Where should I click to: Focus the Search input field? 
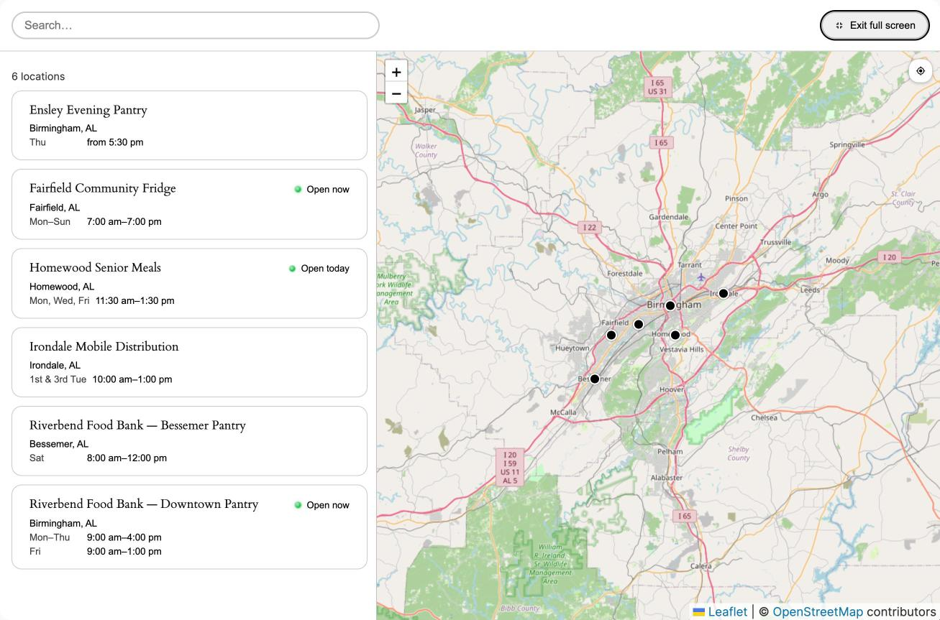coord(196,25)
